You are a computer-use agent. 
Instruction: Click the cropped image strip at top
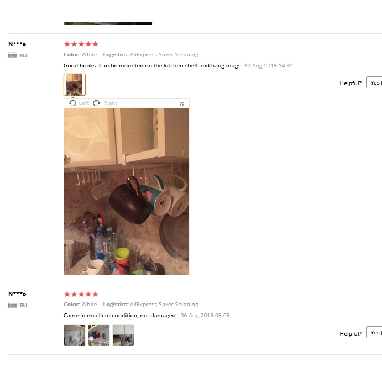[x=108, y=23]
